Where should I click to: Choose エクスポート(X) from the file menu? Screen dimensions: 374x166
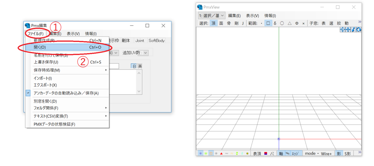pyautogui.click(x=68, y=85)
